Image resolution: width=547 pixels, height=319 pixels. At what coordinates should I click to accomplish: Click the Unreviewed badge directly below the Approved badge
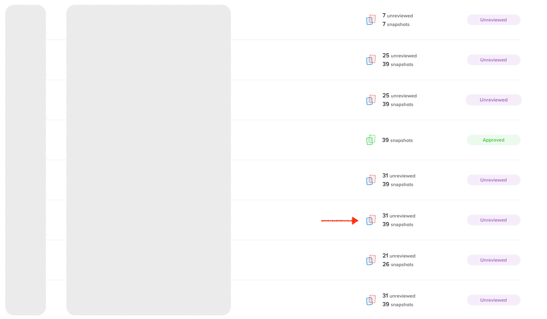(493, 180)
